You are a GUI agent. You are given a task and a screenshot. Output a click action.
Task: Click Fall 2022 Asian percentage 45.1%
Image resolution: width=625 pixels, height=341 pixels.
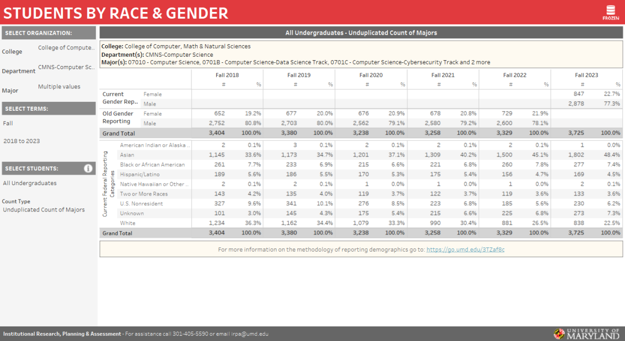pos(540,155)
